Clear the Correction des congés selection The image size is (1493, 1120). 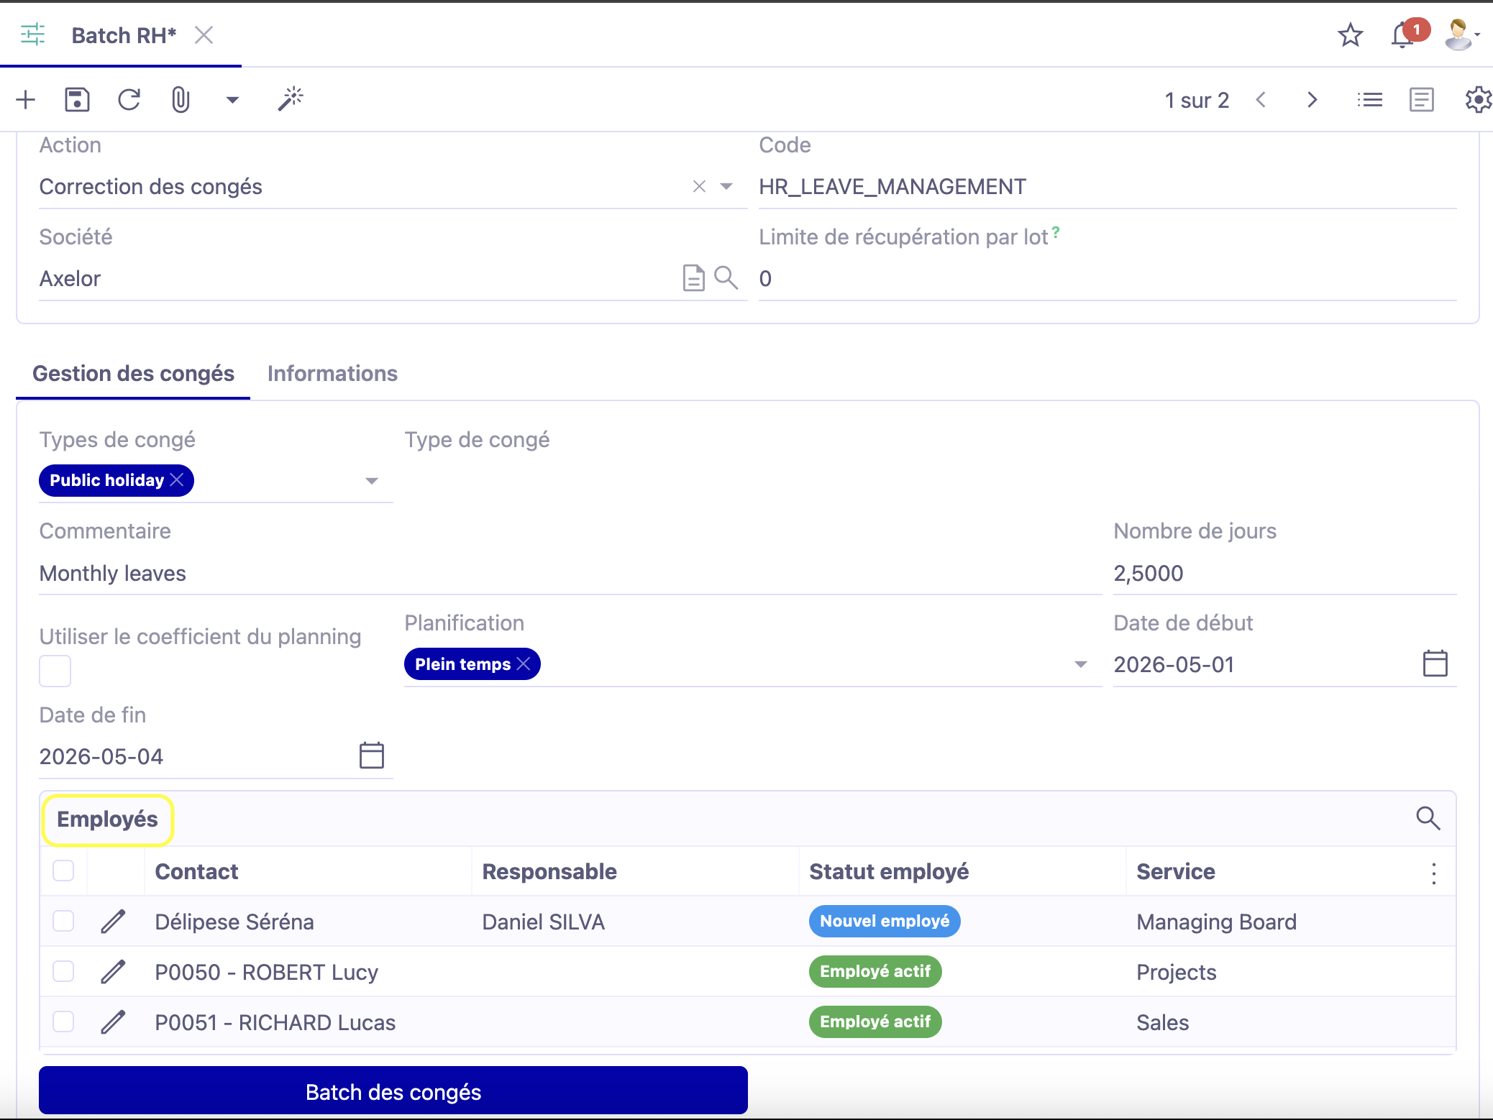point(698,186)
